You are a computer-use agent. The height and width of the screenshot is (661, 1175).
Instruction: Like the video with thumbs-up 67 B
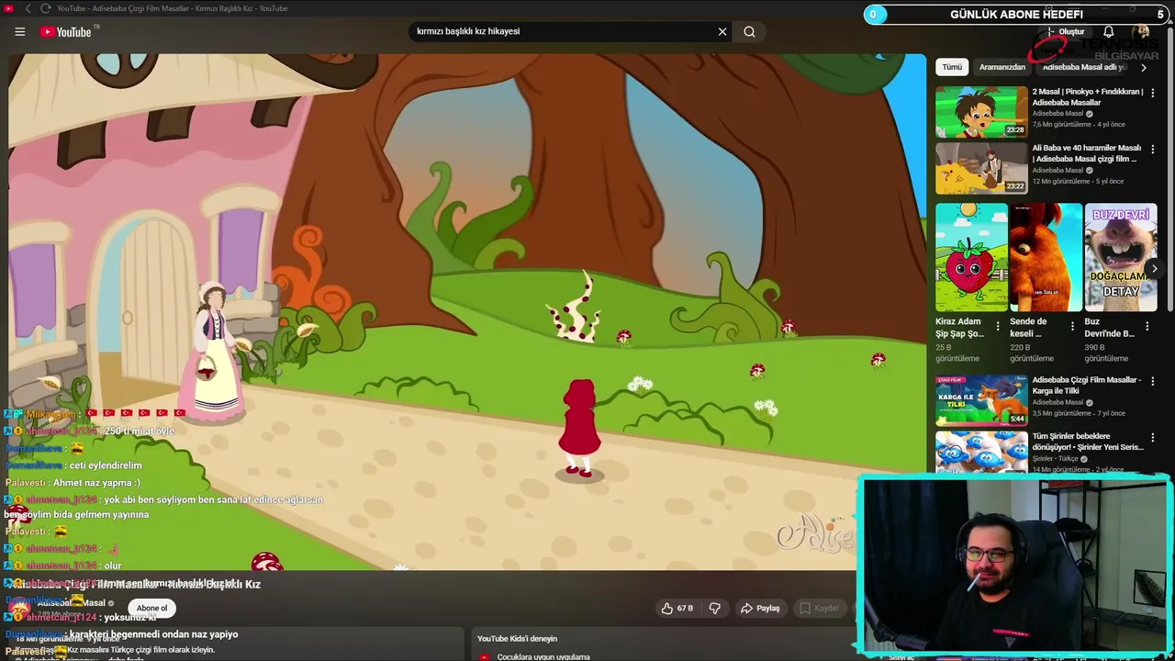pos(677,609)
